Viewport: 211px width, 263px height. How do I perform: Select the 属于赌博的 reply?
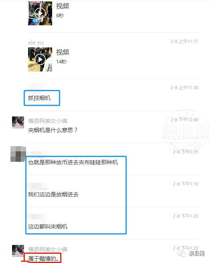pyautogui.click(x=44, y=259)
